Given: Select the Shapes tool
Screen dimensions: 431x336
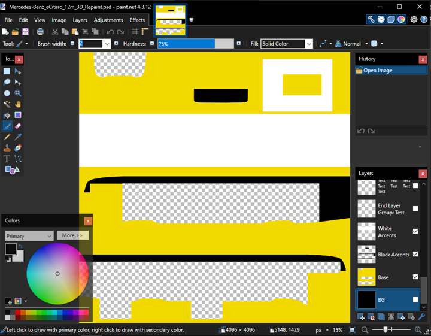Looking at the screenshot, I should (13, 170).
